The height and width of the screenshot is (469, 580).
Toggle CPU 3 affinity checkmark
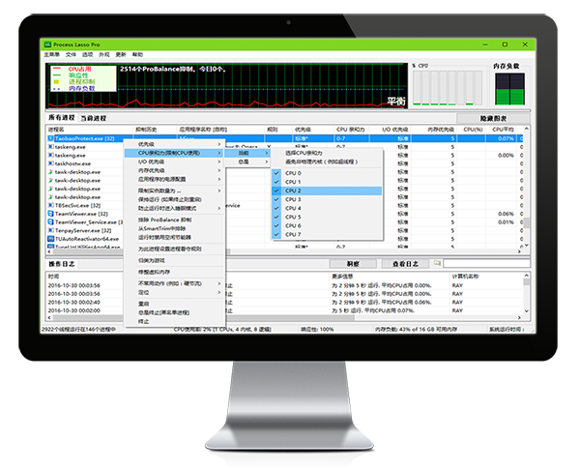pyautogui.click(x=276, y=199)
